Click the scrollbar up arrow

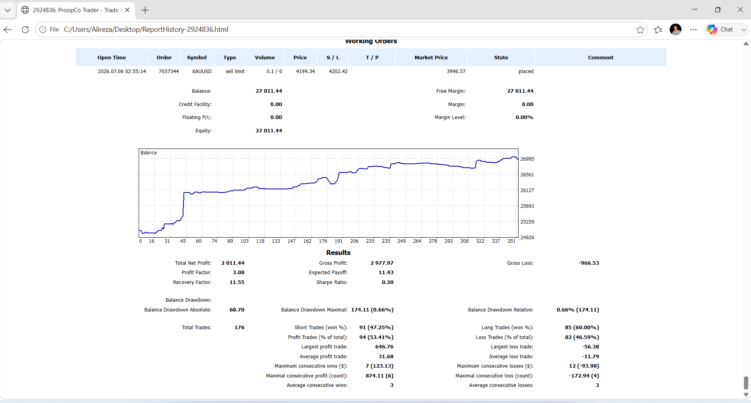click(x=746, y=44)
